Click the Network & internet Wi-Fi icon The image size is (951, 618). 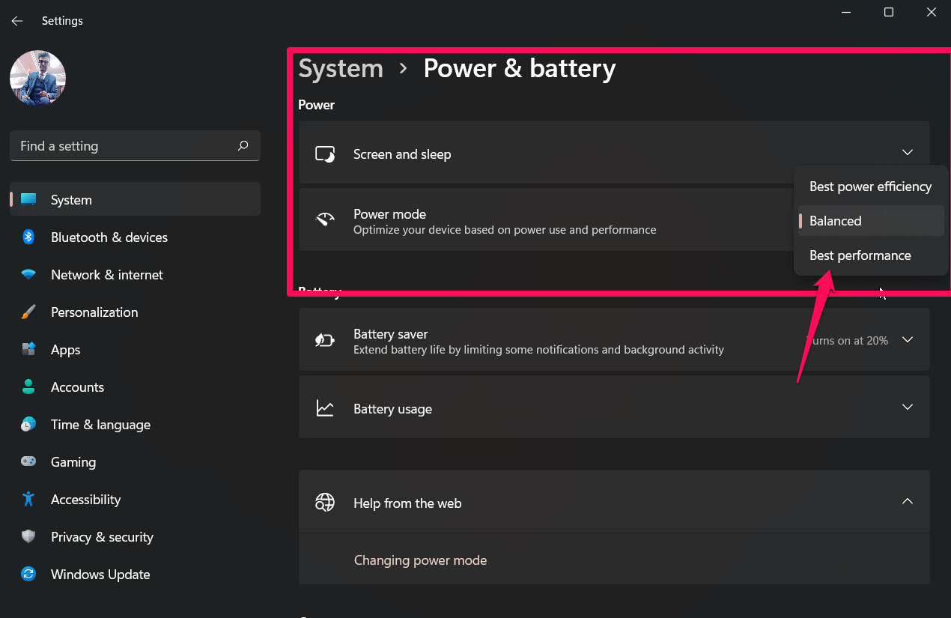click(28, 275)
